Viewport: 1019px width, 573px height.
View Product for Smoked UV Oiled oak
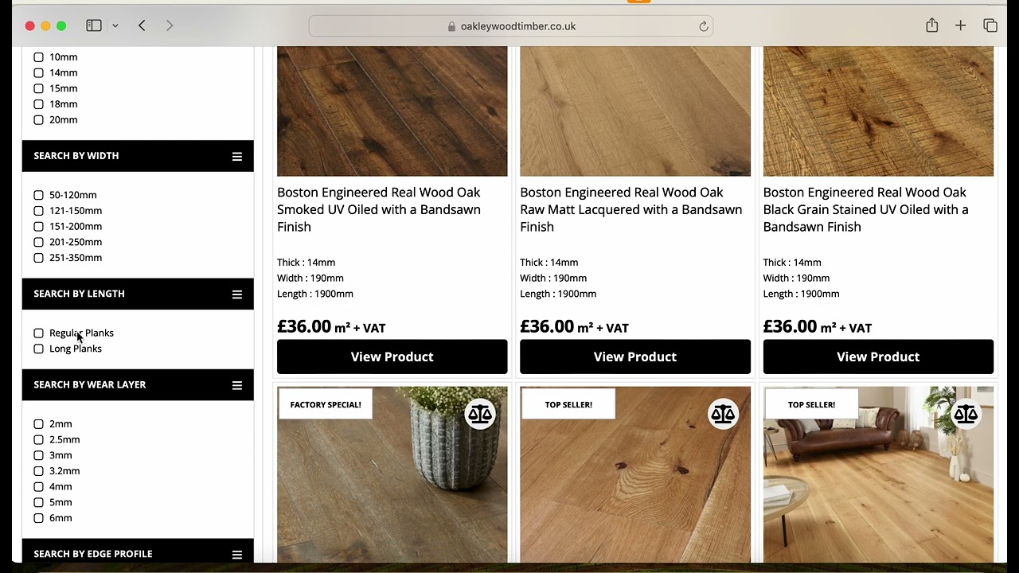(392, 357)
